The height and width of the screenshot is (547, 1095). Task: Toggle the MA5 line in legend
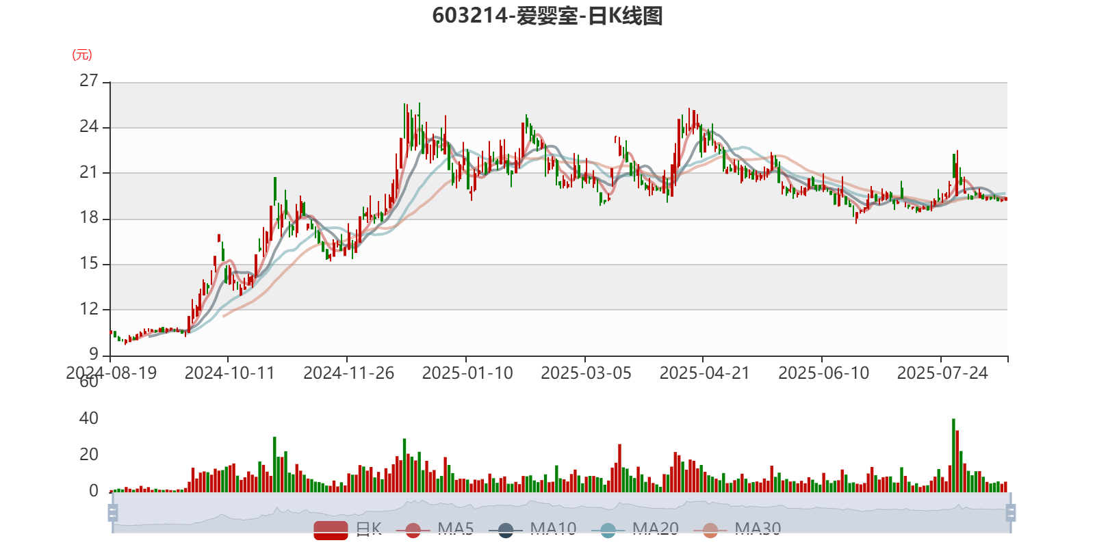point(435,529)
